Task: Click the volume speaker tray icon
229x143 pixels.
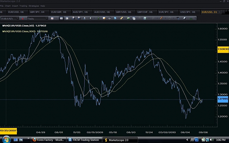Action: [211, 140]
